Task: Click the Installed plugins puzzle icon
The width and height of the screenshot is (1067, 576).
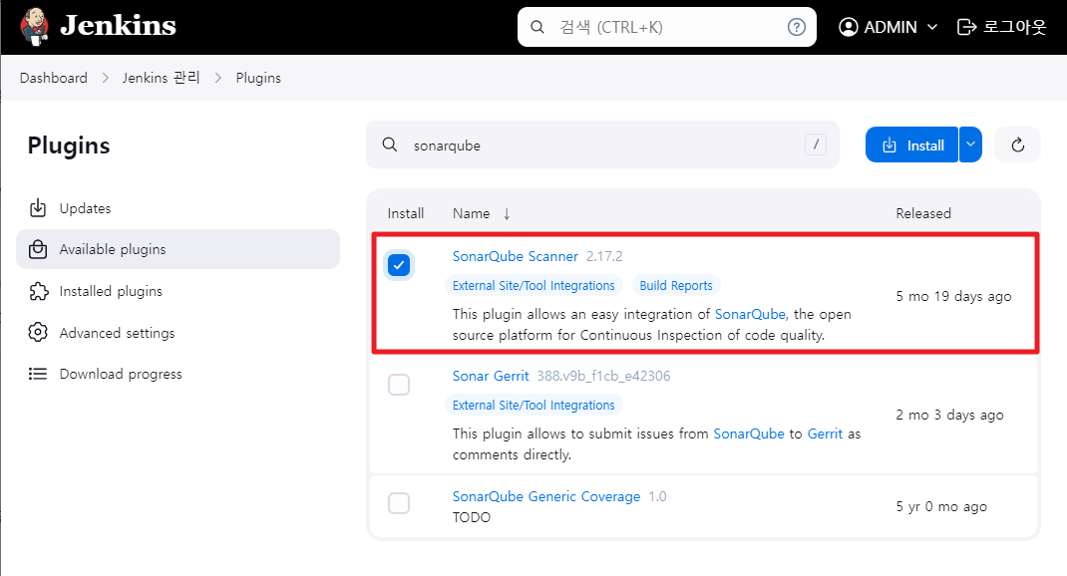Action: pos(38,291)
